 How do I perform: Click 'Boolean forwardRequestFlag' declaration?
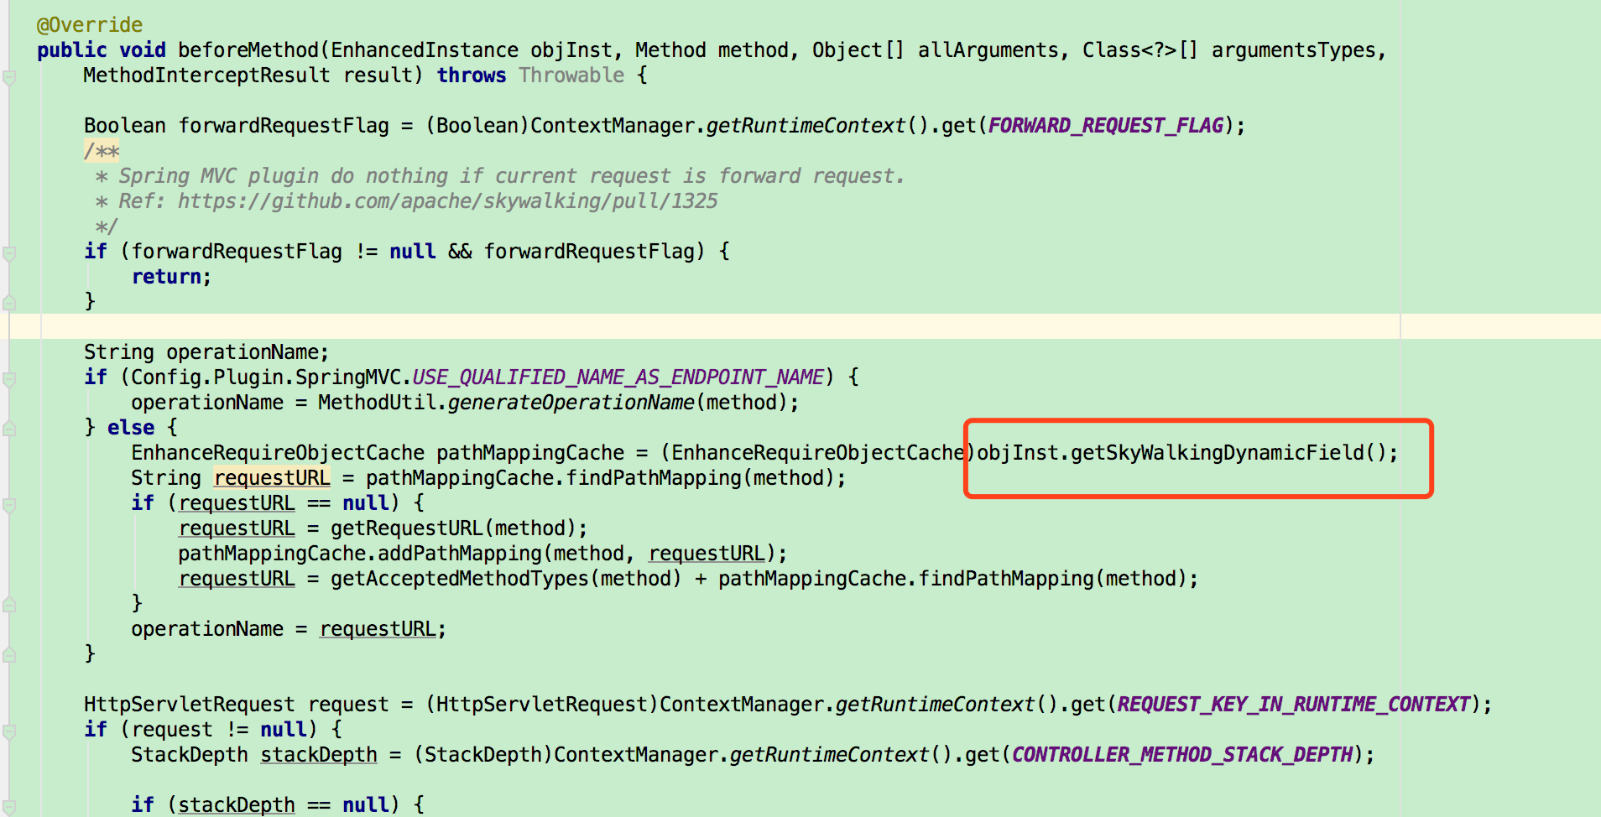(237, 126)
